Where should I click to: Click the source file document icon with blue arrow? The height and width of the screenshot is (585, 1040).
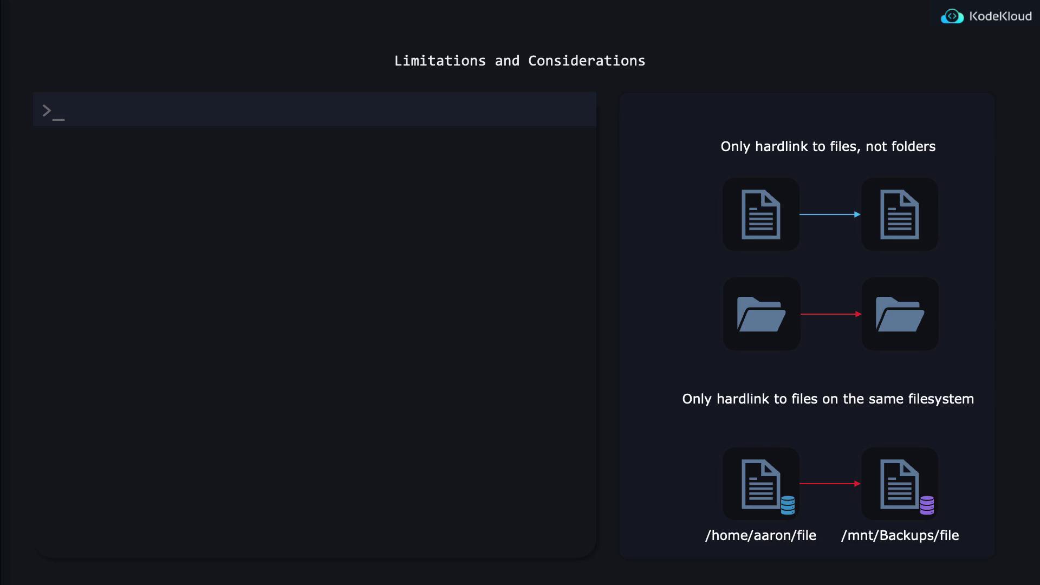(760, 214)
